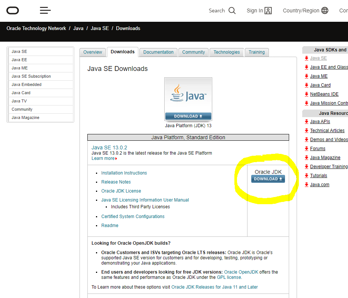Open Java Magazine sidebar item
This screenshot has height=298, width=348.
point(40,117)
